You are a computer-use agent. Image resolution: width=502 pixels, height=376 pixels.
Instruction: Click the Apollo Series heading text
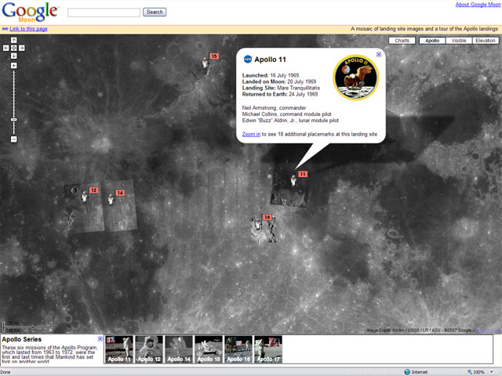pos(22,339)
